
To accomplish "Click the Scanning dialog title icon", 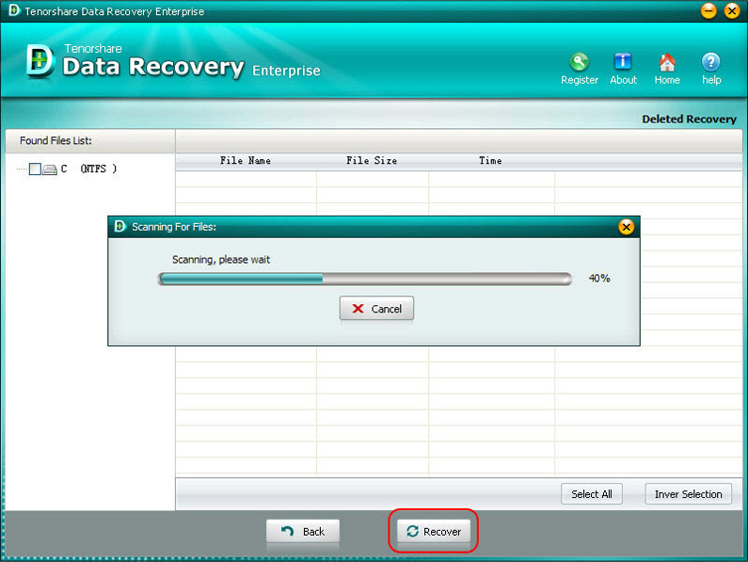I will 119,227.
